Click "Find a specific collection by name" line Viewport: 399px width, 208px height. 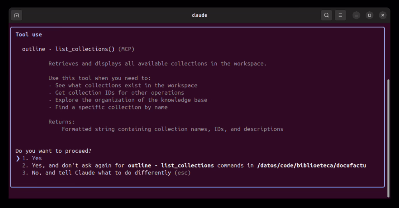click(108, 107)
